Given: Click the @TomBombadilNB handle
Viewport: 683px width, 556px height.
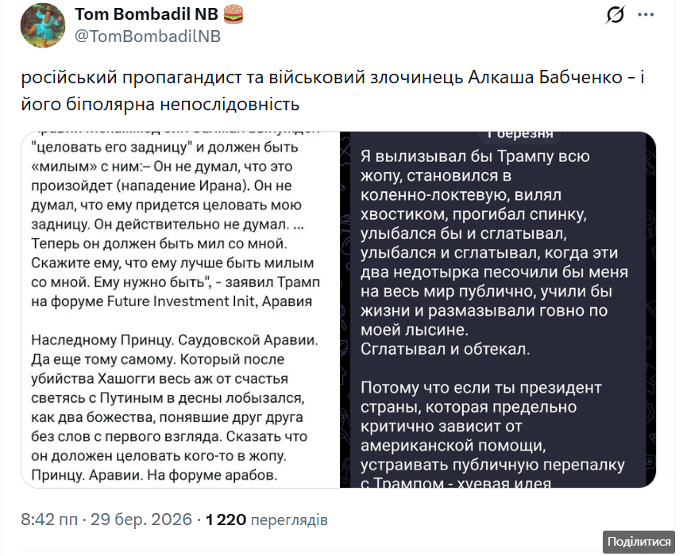Looking at the screenshot, I should [148, 36].
